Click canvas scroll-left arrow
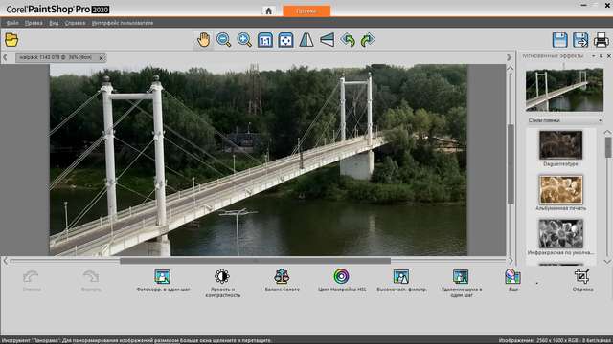Screen dimensions: 613x344 (5, 261)
